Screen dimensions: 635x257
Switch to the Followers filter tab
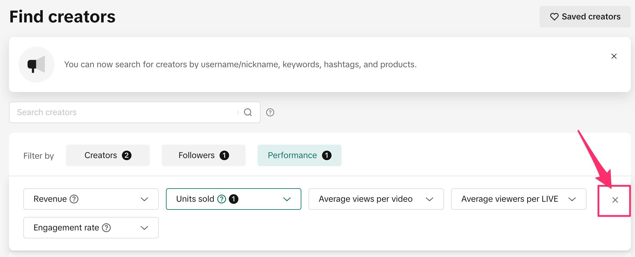coord(203,155)
